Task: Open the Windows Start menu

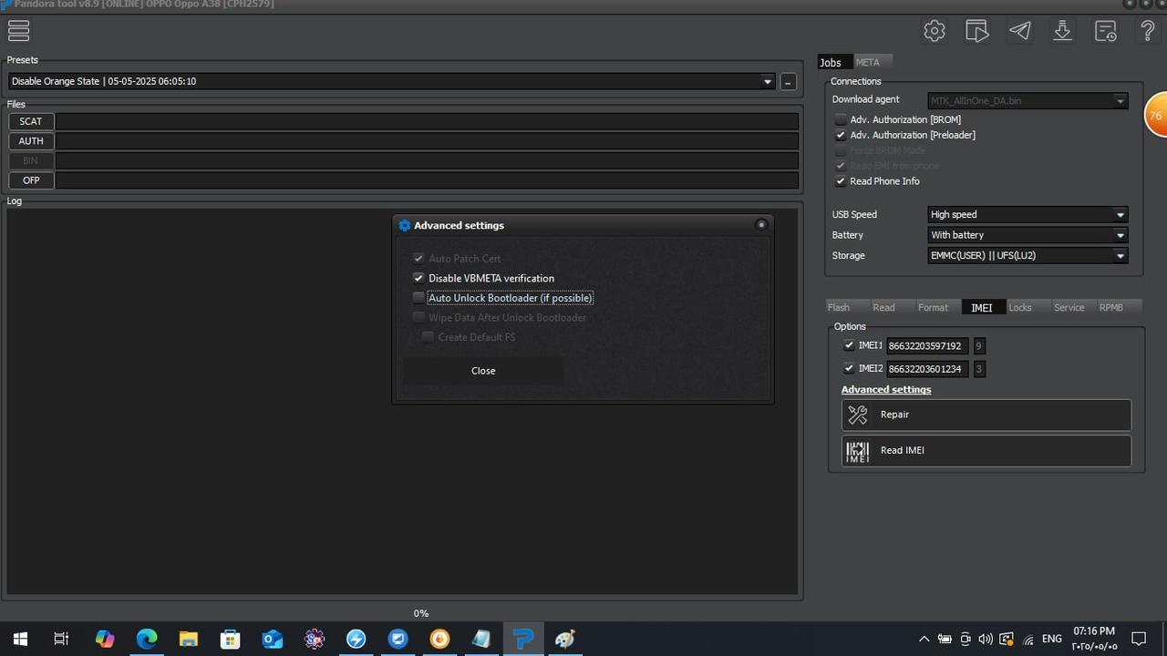Action: tap(20, 639)
